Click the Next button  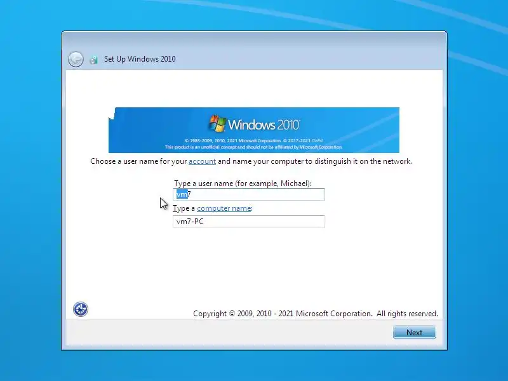(415, 332)
